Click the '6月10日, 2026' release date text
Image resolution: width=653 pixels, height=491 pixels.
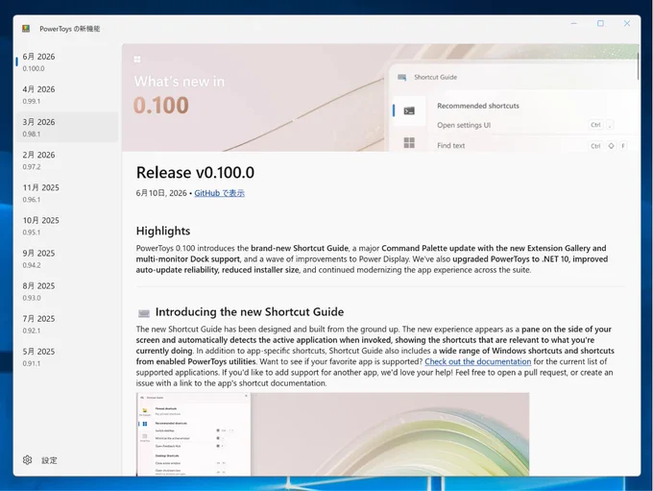point(161,193)
